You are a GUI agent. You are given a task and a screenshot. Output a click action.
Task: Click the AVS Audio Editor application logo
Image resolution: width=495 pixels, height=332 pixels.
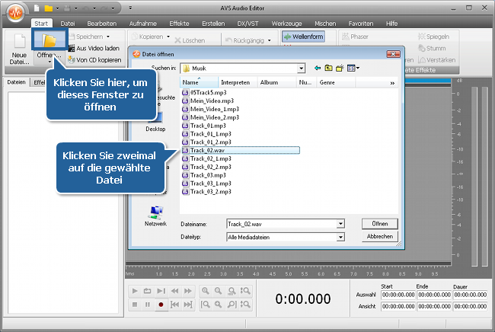[15, 13]
